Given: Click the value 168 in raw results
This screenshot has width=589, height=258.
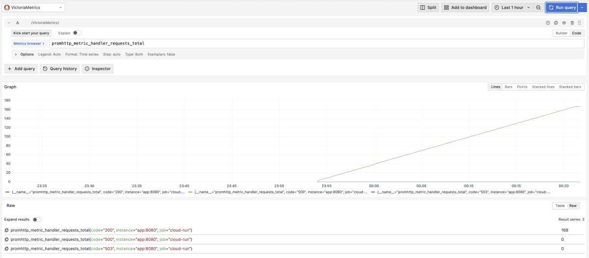Looking at the screenshot, I should point(564,230).
